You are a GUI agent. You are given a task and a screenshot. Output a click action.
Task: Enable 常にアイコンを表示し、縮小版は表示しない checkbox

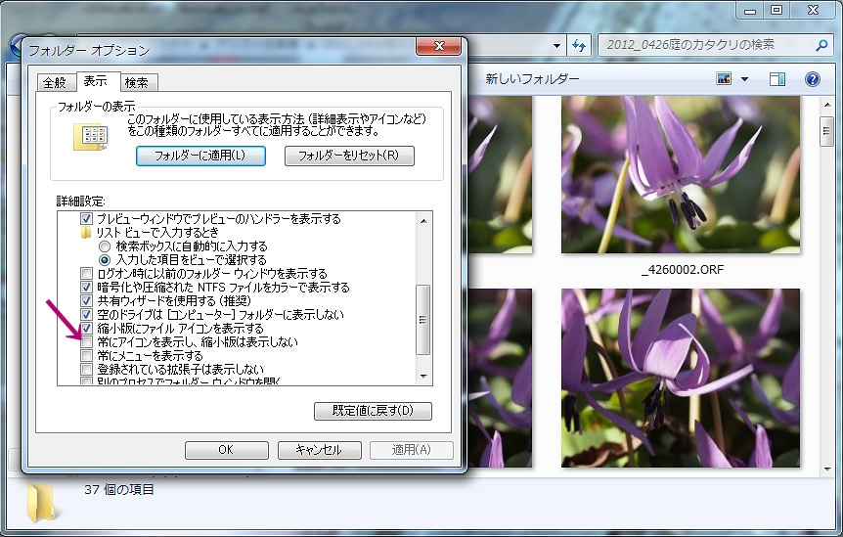87,342
